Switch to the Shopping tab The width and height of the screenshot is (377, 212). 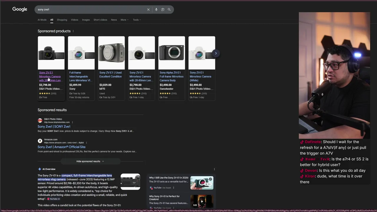(62, 20)
